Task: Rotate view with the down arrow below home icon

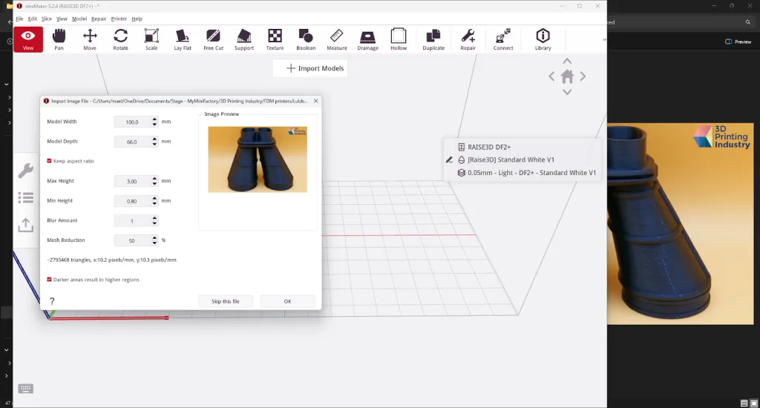Action: point(567,91)
